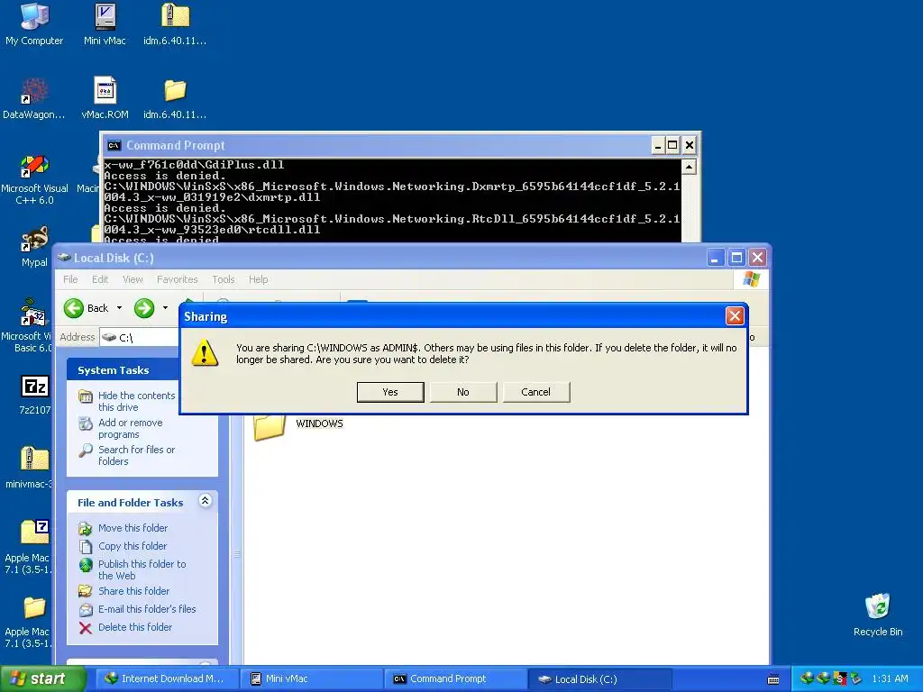Click the green Forward arrow in Explorer
Viewport: 923px width, 692px height.
(x=143, y=308)
